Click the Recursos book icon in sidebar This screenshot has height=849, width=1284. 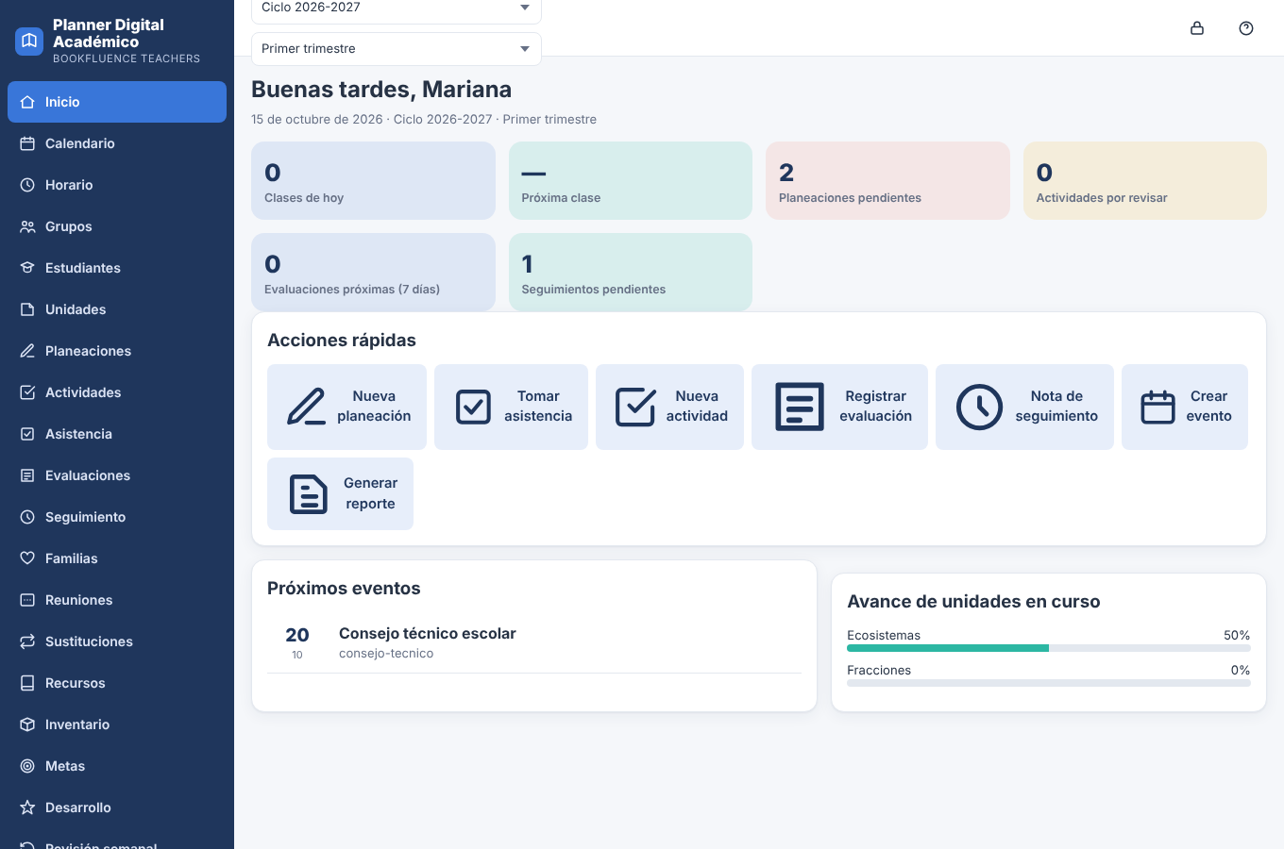pyautogui.click(x=27, y=683)
